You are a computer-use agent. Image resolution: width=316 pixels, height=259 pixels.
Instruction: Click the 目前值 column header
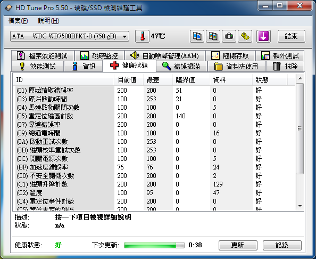(129, 80)
